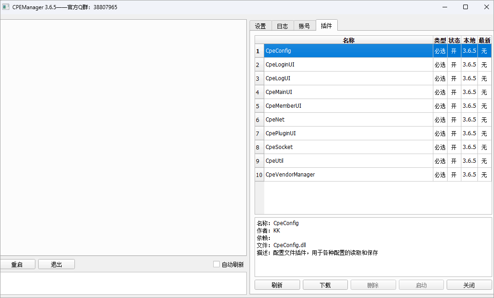Click row header number 1
Image resolution: width=494 pixels, height=298 pixels.
(x=259, y=51)
